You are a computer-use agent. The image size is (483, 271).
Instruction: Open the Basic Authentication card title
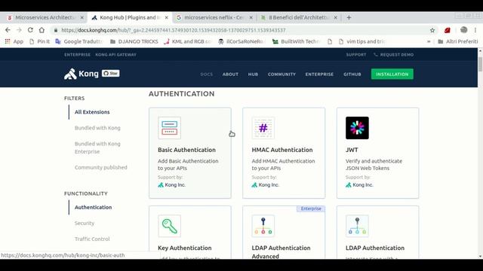(186, 150)
